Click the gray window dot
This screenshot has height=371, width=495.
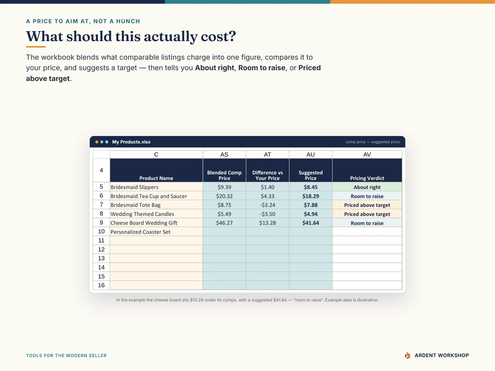107,142
